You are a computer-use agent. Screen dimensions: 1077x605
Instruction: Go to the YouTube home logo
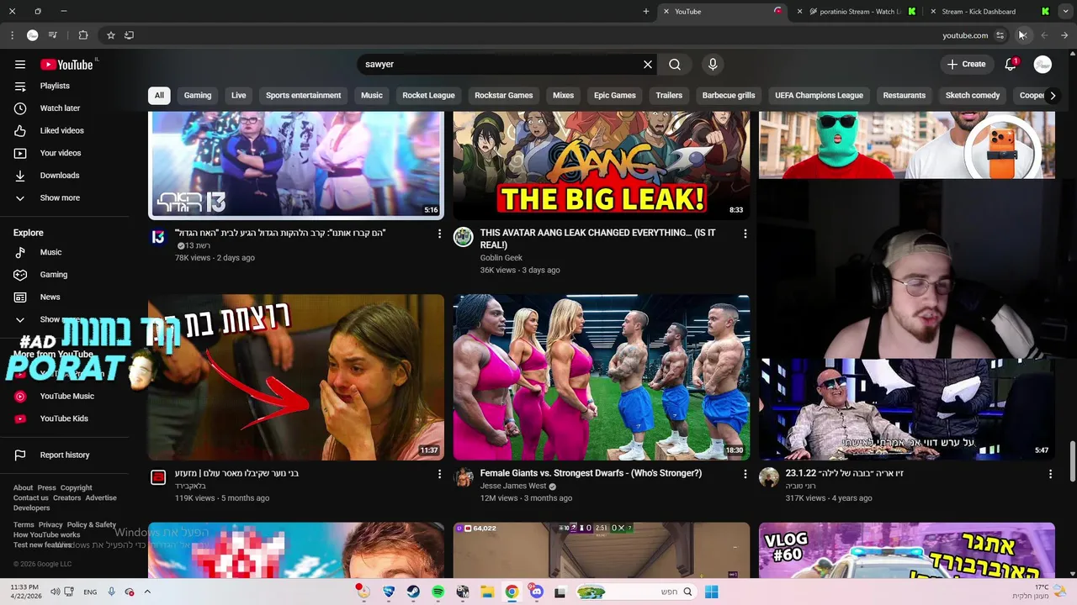point(66,65)
